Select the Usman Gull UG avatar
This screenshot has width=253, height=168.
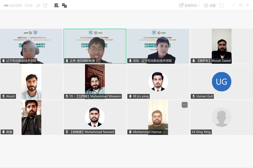coord(221,82)
